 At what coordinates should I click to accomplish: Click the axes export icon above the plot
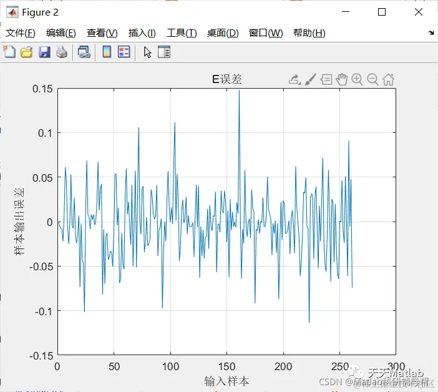294,80
